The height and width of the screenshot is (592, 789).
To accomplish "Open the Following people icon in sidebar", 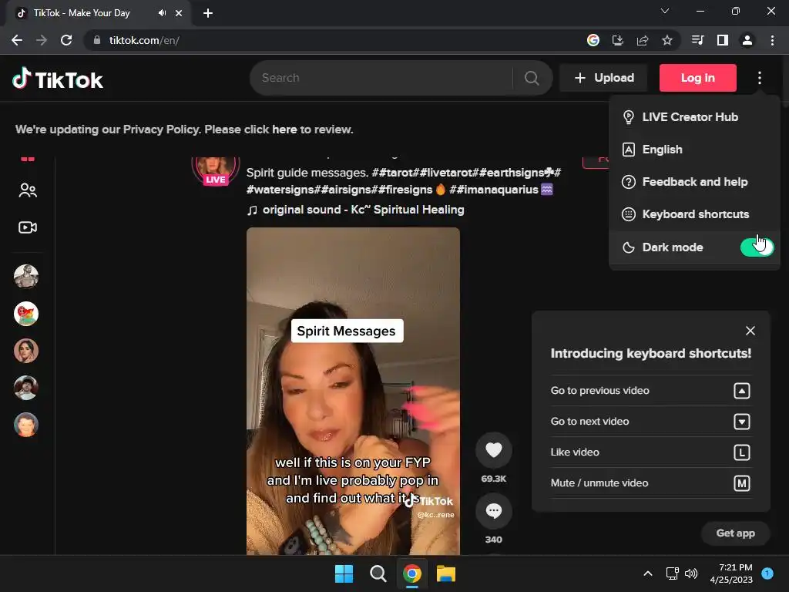I will tap(28, 190).
